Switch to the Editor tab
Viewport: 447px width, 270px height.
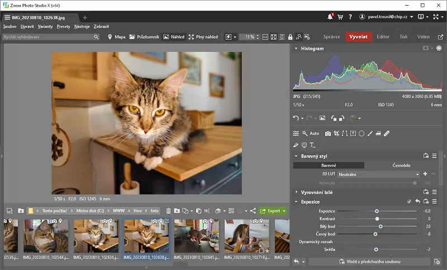(x=383, y=37)
